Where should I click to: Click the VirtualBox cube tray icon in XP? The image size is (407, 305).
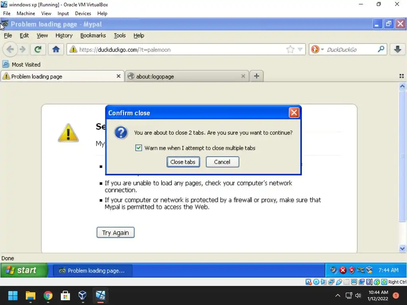(369, 270)
